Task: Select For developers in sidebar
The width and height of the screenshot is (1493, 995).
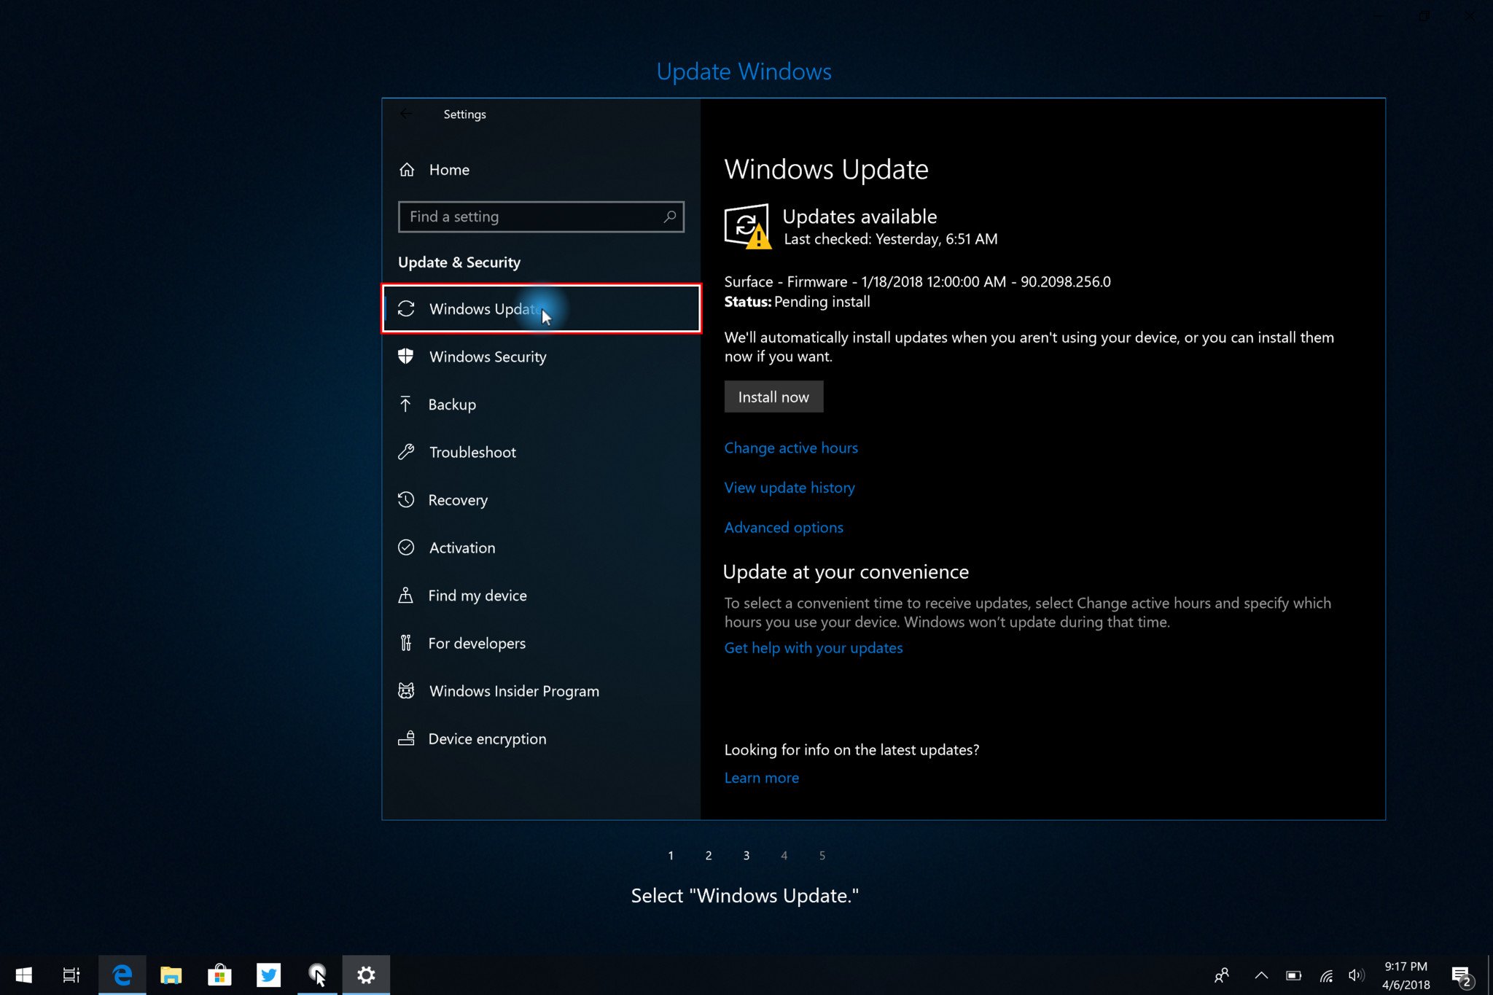Action: click(x=476, y=643)
